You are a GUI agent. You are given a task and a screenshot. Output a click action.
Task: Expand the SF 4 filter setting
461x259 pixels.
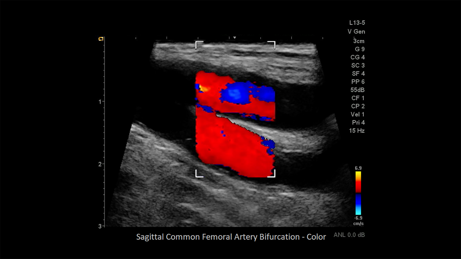[x=358, y=73]
